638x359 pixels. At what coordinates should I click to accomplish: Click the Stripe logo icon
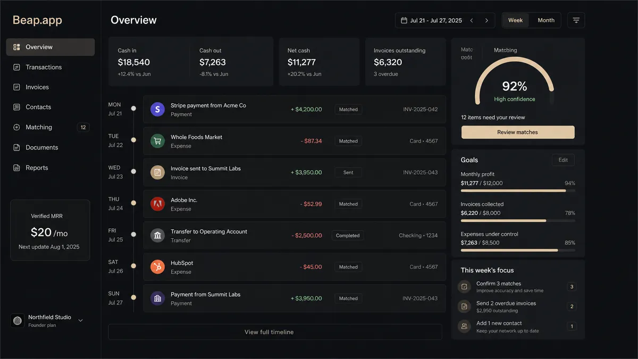[157, 110]
